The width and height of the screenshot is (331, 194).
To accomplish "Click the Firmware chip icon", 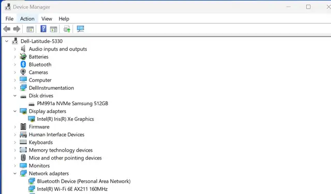I will coord(23,126).
